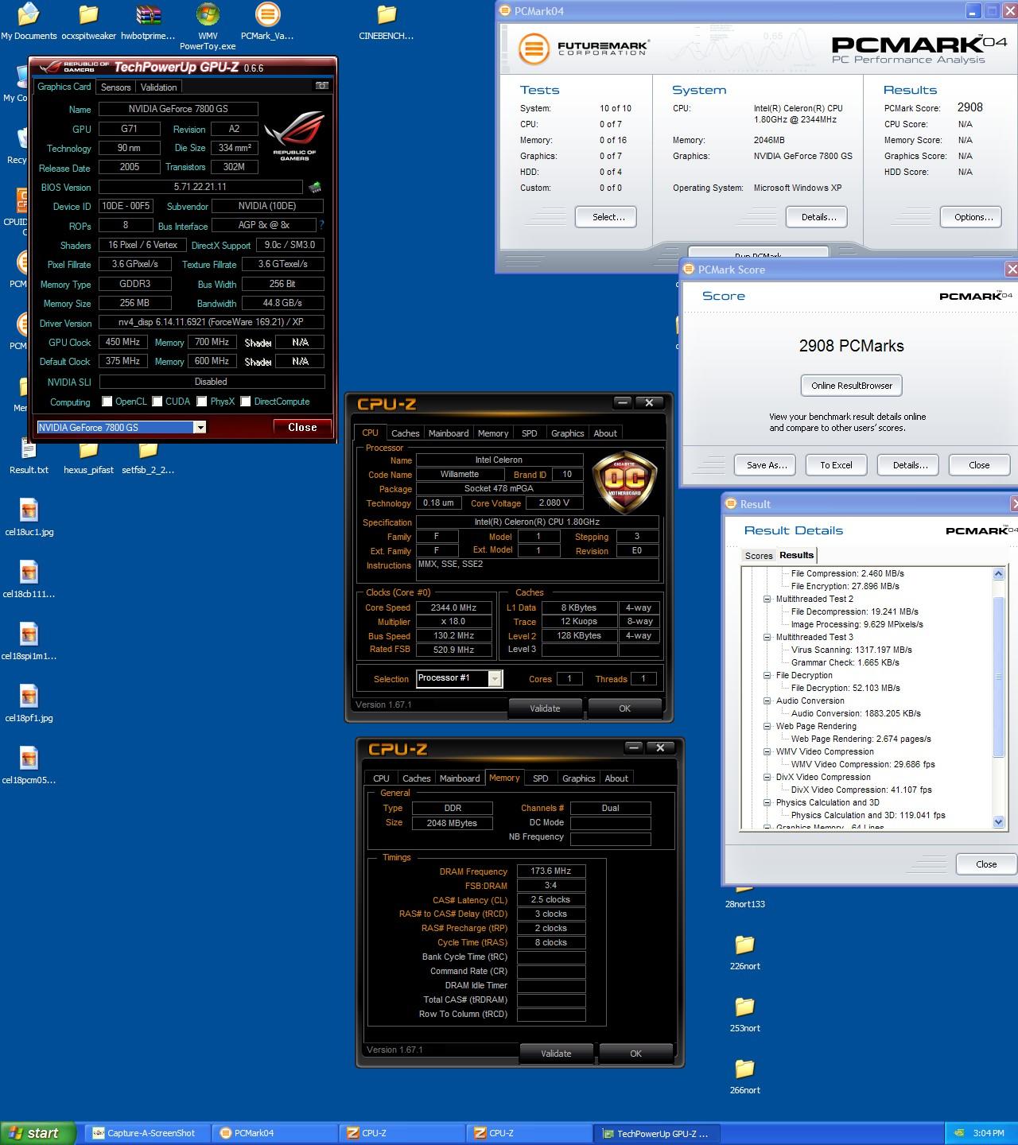This screenshot has height=1145, width=1018.
Task: Click the Result list scroll-down arrow
Action: click(999, 822)
